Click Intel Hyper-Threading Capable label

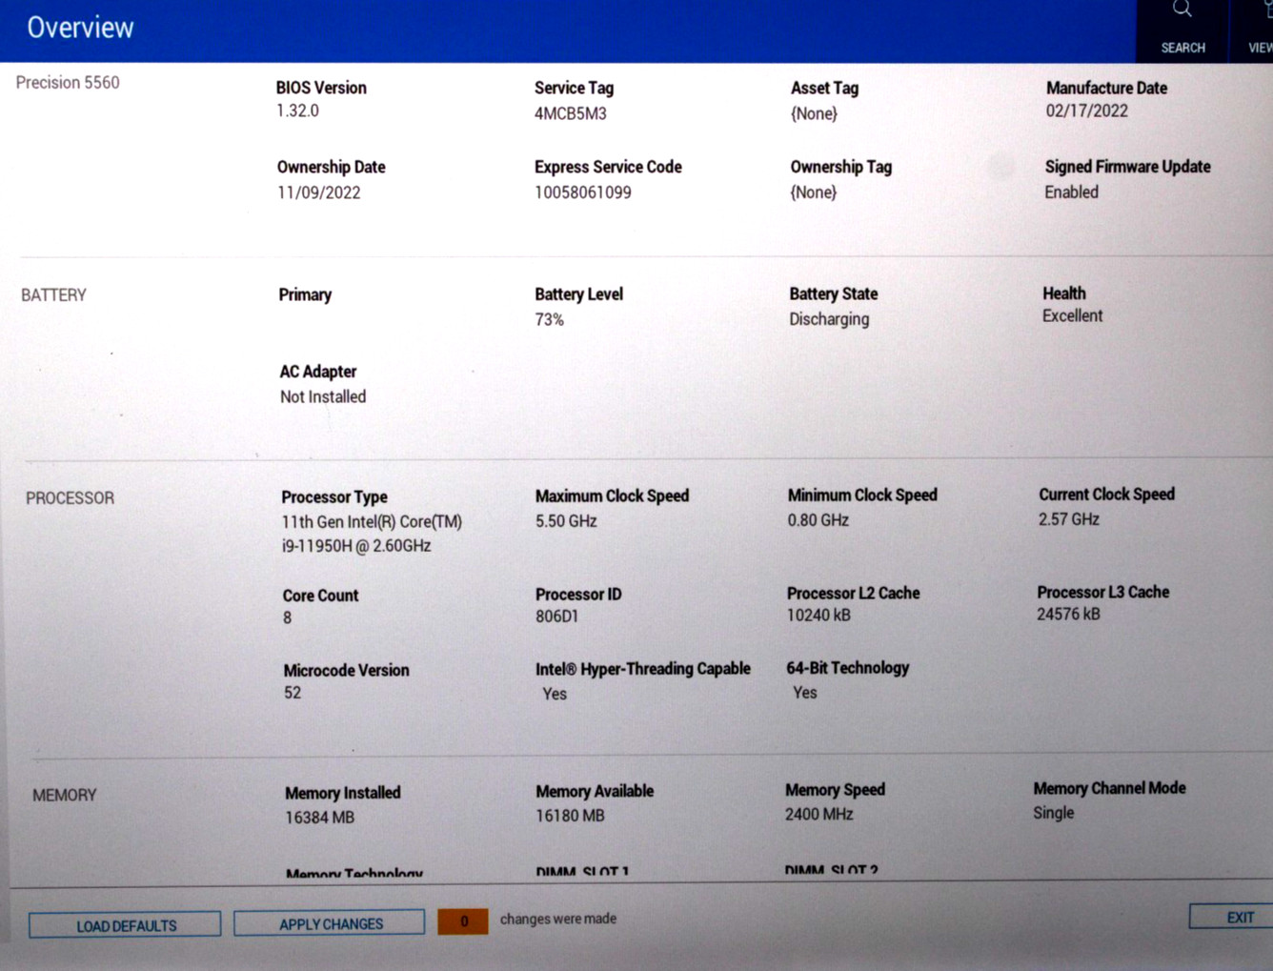[x=643, y=669]
